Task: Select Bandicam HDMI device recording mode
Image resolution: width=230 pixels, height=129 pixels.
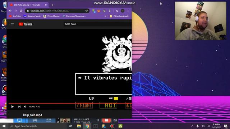Action: coord(49,120)
